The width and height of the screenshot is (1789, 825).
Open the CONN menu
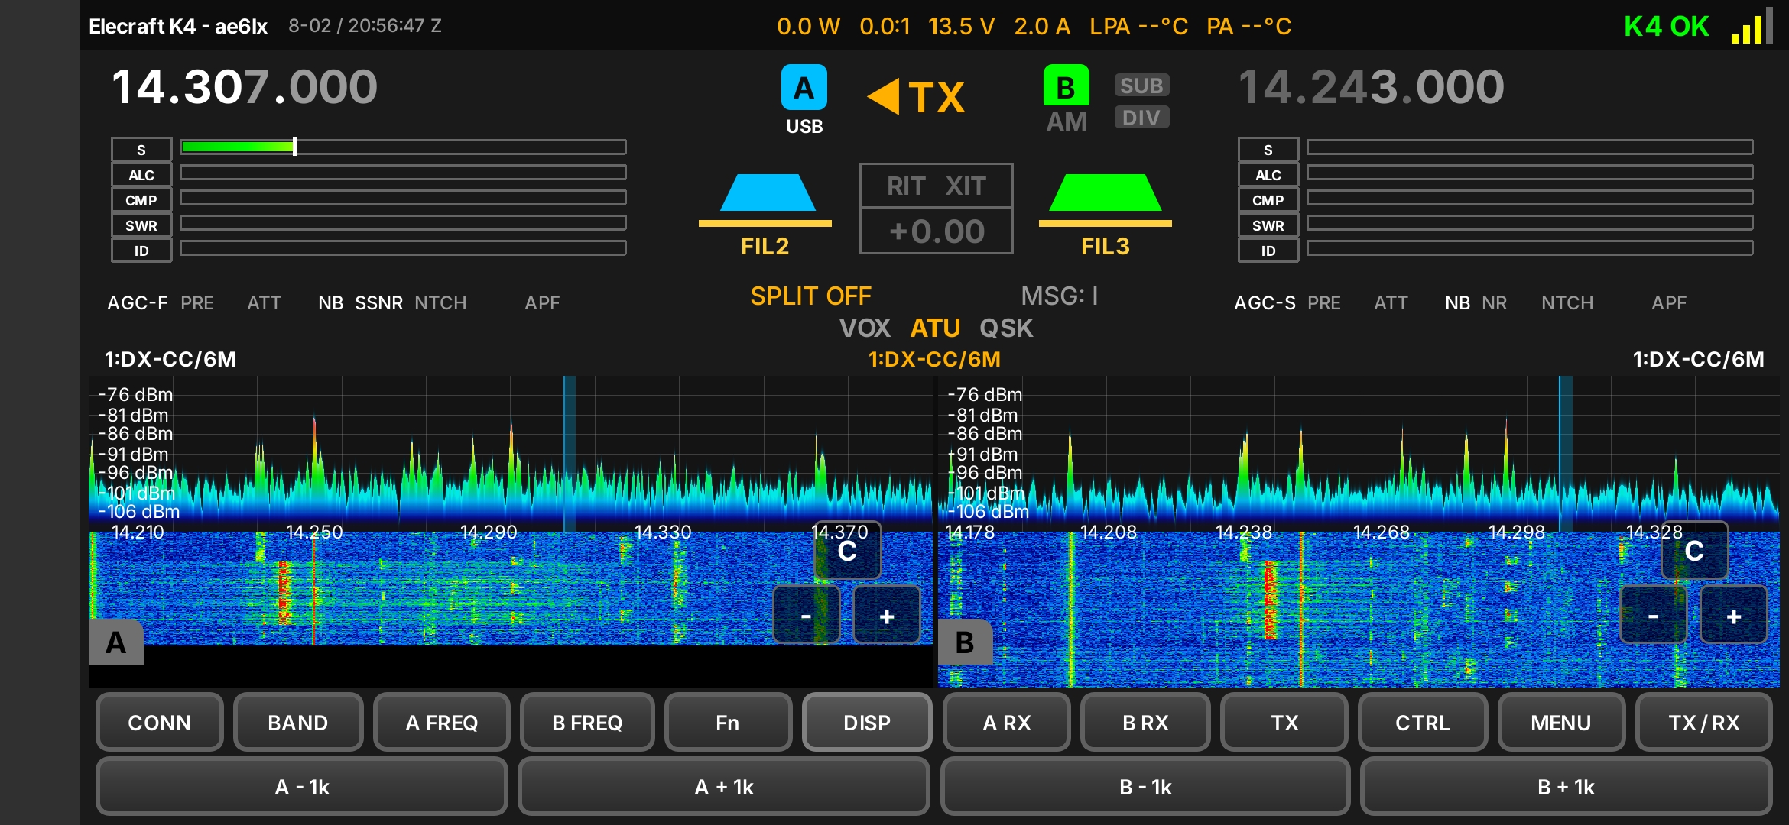tap(159, 722)
